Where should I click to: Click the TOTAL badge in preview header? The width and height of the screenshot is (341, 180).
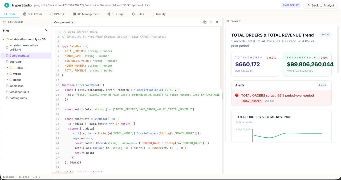click(325, 34)
